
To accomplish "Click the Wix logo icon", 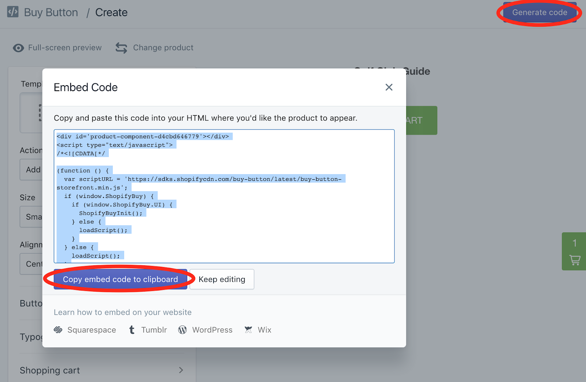I will pos(248,330).
